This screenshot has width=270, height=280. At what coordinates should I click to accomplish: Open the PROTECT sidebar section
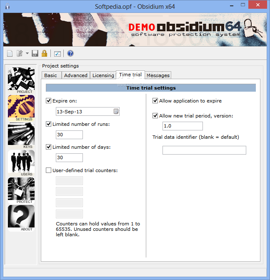(x=21, y=190)
